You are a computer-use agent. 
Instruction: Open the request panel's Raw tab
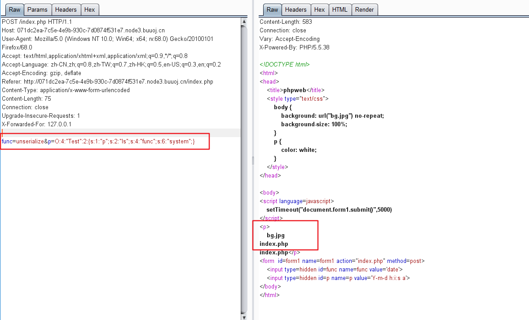point(14,10)
